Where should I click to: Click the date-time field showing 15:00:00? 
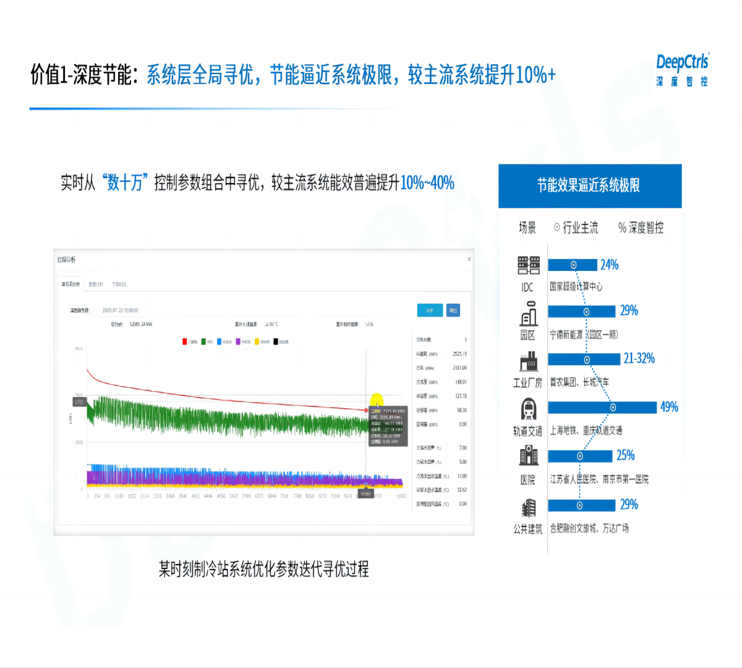120,310
